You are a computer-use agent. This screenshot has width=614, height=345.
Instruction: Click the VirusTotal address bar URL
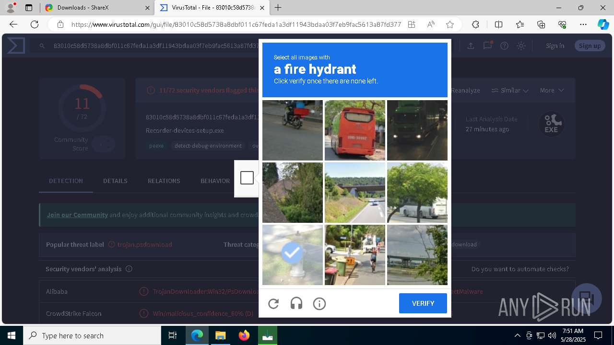(x=236, y=24)
